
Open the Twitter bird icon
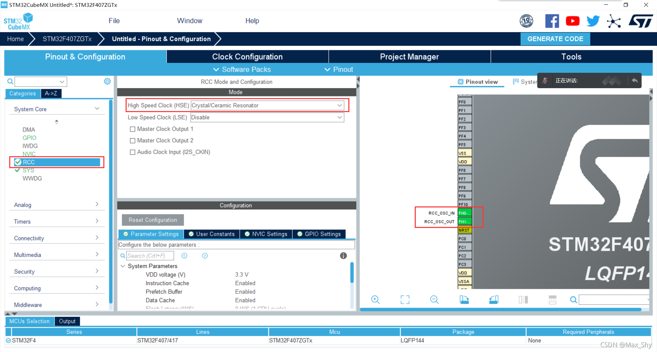coord(593,21)
